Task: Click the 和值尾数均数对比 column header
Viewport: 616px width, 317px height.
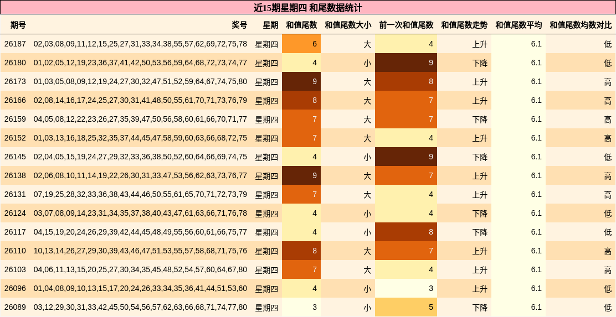Action: [x=581, y=25]
